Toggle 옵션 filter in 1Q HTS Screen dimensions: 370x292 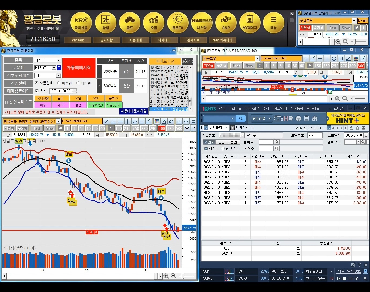point(234,142)
